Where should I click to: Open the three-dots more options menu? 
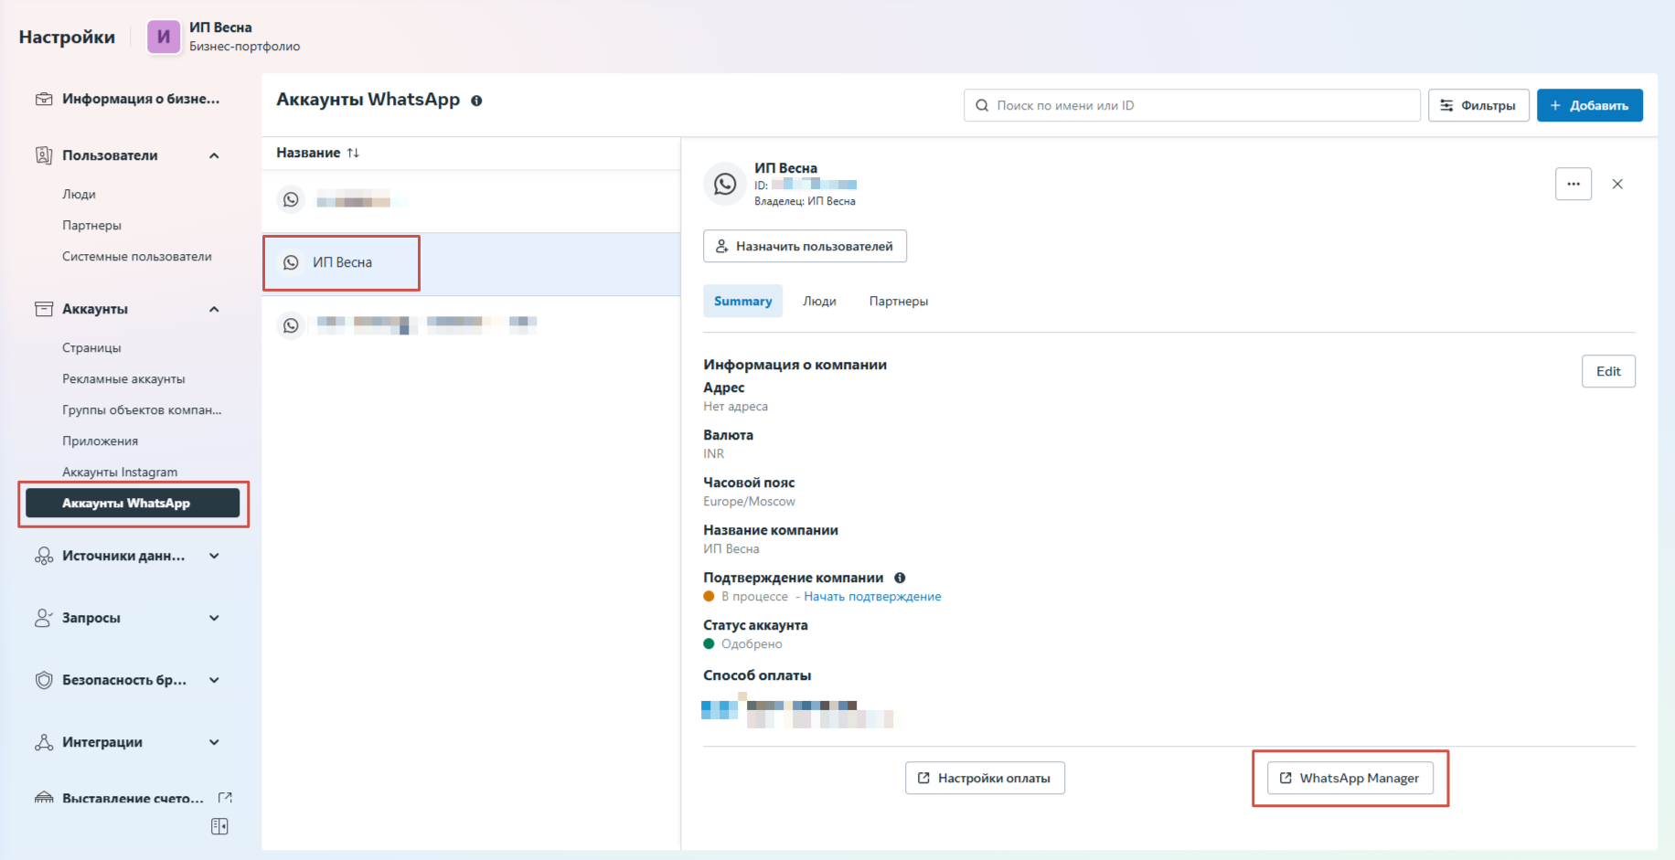pyautogui.click(x=1573, y=184)
